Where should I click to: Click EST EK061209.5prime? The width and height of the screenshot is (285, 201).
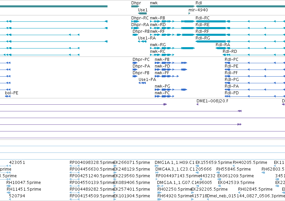[x=235, y=176]
